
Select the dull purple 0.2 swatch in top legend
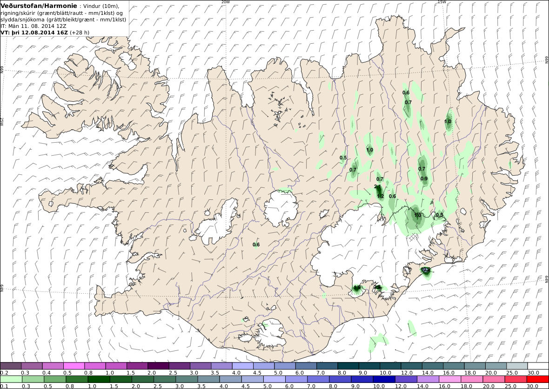(x=11, y=366)
